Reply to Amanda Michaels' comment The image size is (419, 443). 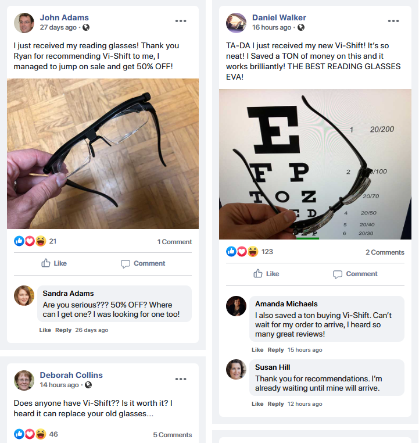pyautogui.click(x=275, y=350)
